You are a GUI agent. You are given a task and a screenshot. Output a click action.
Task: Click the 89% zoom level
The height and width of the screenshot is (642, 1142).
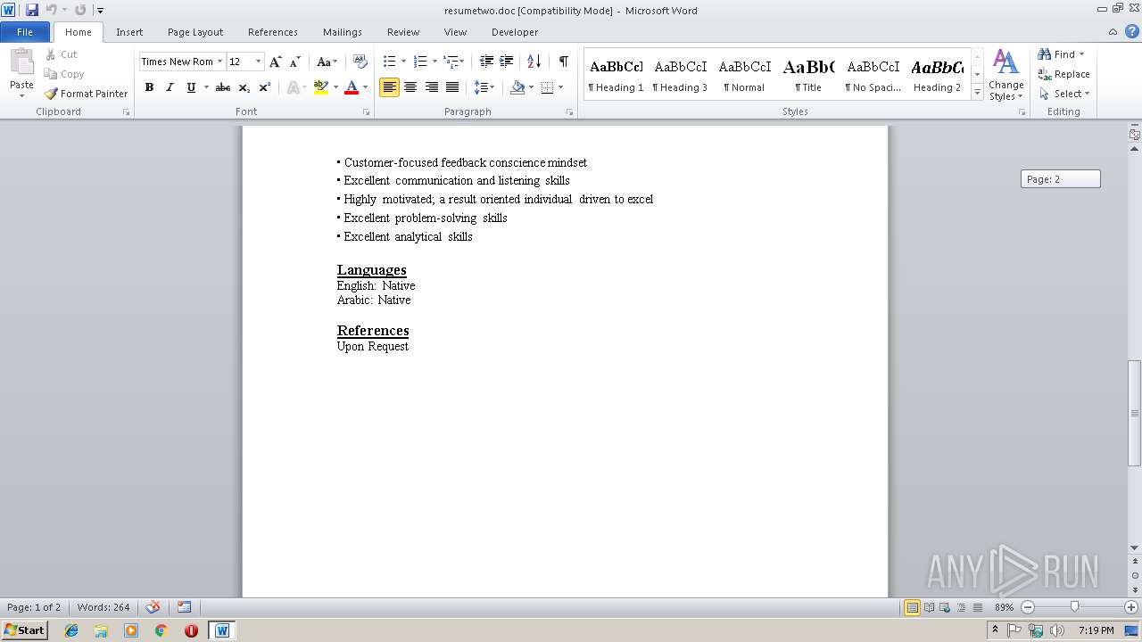[x=1005, y=607]
